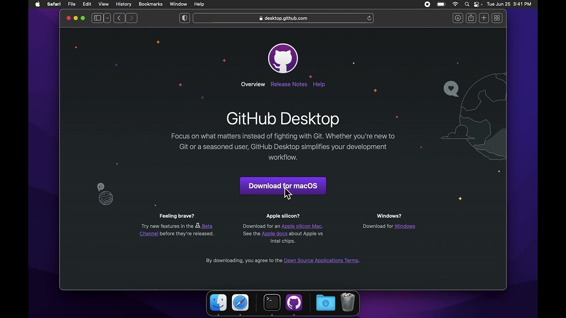The height and width of the screenshot is (318, 566).
Task: Open a new tab with plus icon
Action: point(484,18)
